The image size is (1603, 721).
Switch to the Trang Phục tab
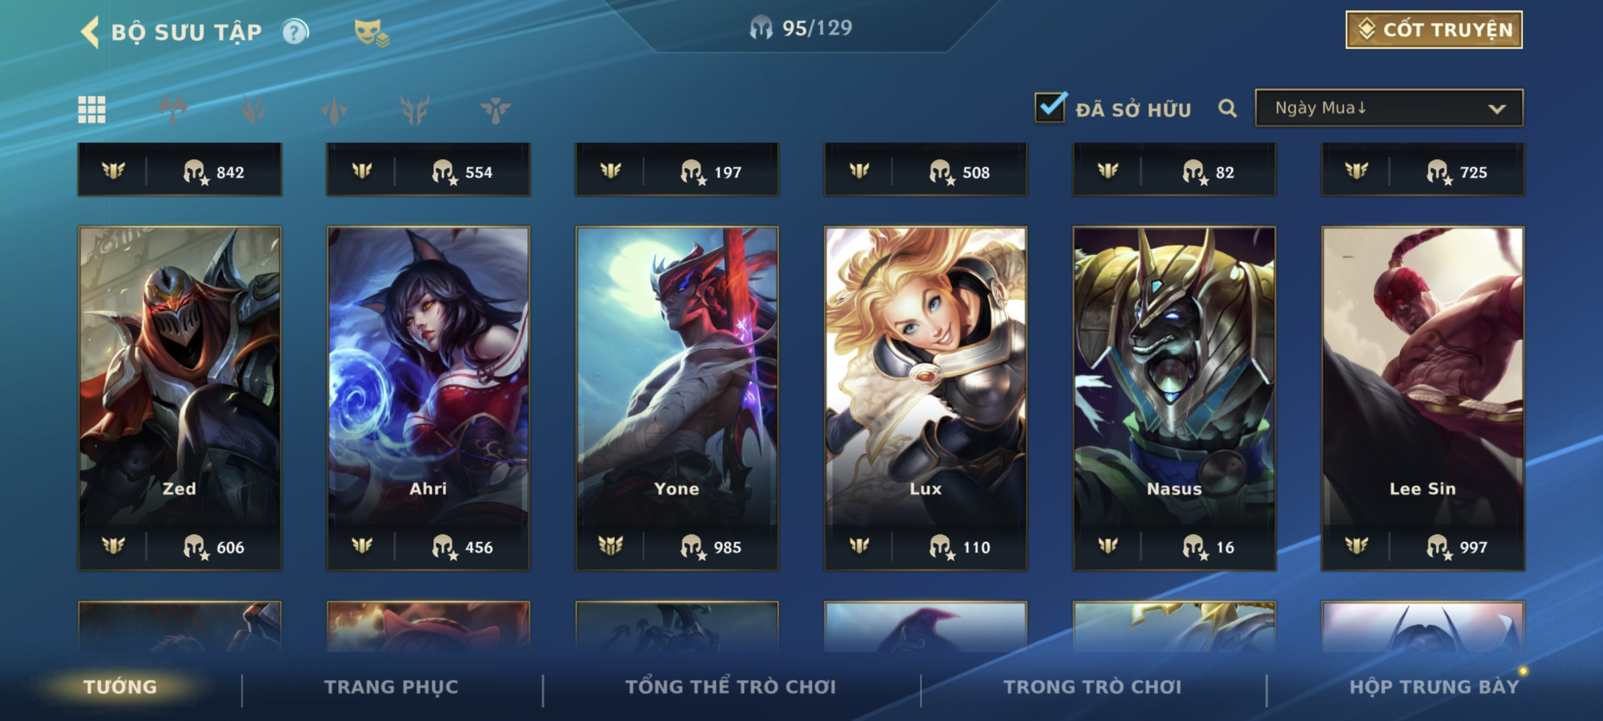(391, 687)
